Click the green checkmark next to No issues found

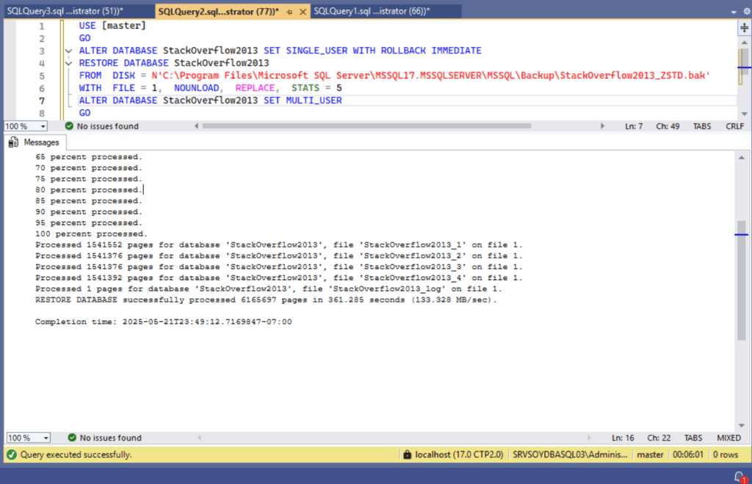pos(68,125)
